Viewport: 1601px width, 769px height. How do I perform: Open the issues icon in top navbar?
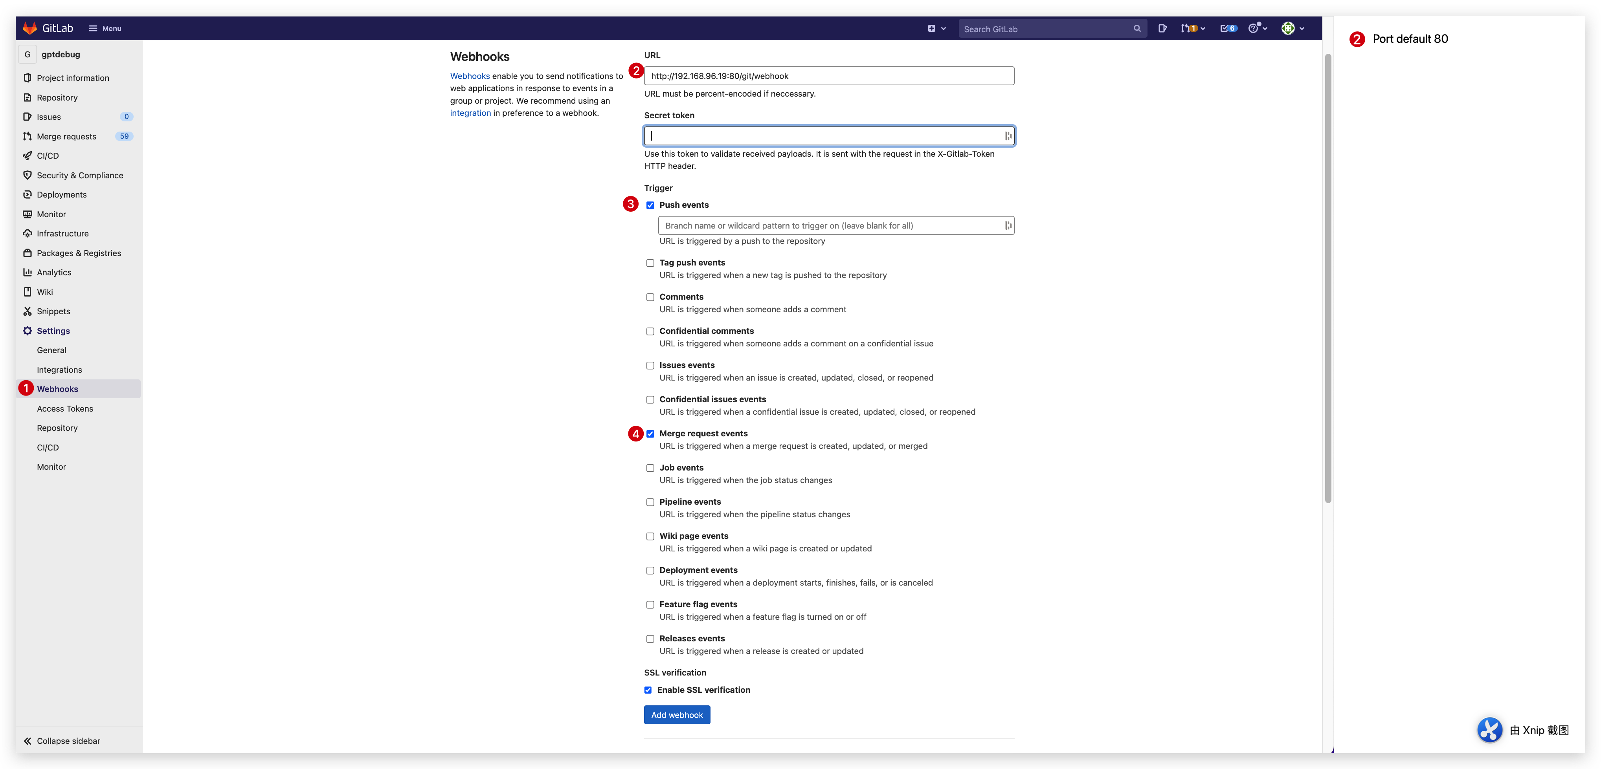(x=1162, y=29)
